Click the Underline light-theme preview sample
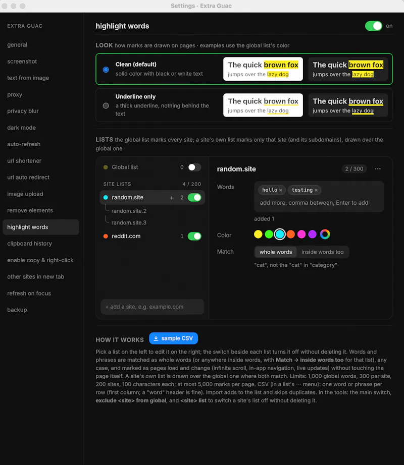This screenshot has height=465, width=404. (x=263, y=105)
